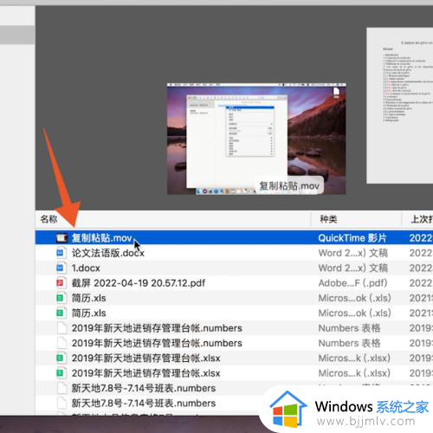Viewport: 433px width, 433px height.
Task: Click the red PDF icon of 截屏 file
Action: click(60, 283)
